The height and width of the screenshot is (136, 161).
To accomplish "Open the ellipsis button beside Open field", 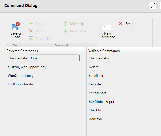I will 83,58.
